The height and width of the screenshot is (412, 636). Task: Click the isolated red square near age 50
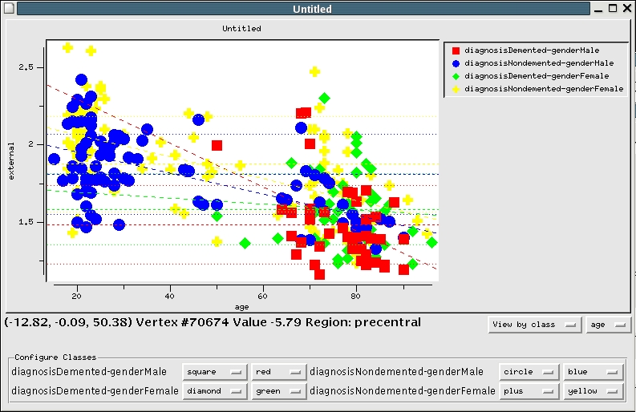point(217,145)
